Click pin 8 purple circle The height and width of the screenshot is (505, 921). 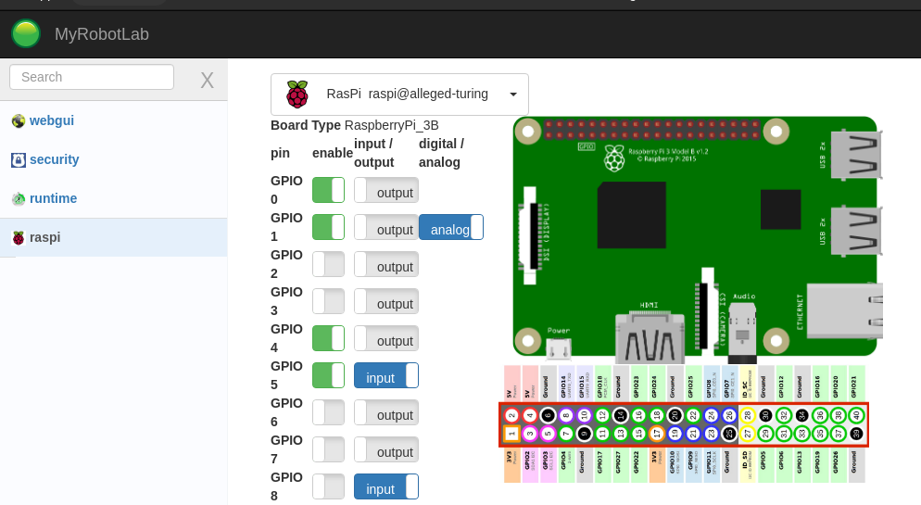565,416
